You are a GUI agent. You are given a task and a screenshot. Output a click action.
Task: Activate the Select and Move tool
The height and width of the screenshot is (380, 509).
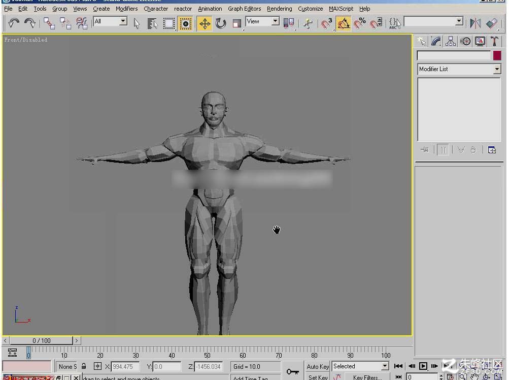[205, 23]
